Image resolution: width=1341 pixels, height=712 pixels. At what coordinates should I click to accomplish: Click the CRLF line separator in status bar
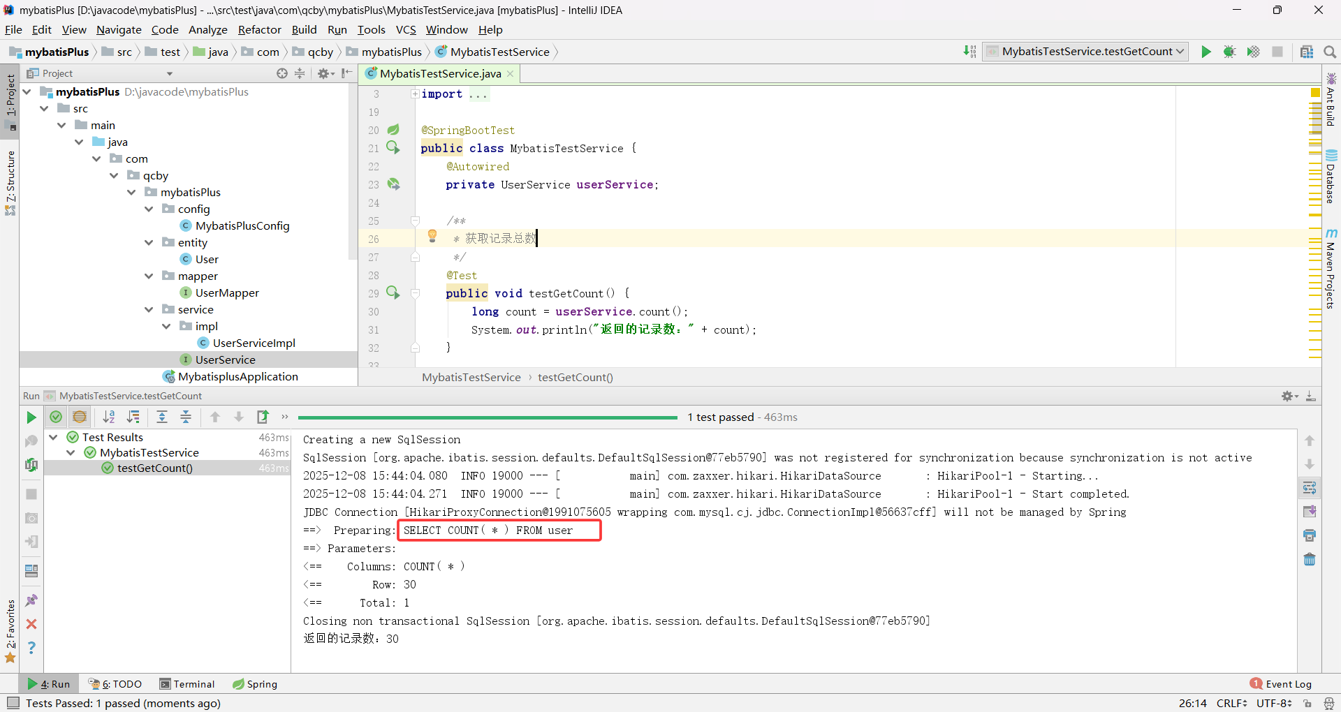point(1231,703)
